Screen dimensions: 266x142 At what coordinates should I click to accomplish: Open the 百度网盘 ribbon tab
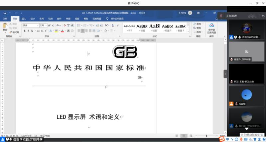coord(97,19)
